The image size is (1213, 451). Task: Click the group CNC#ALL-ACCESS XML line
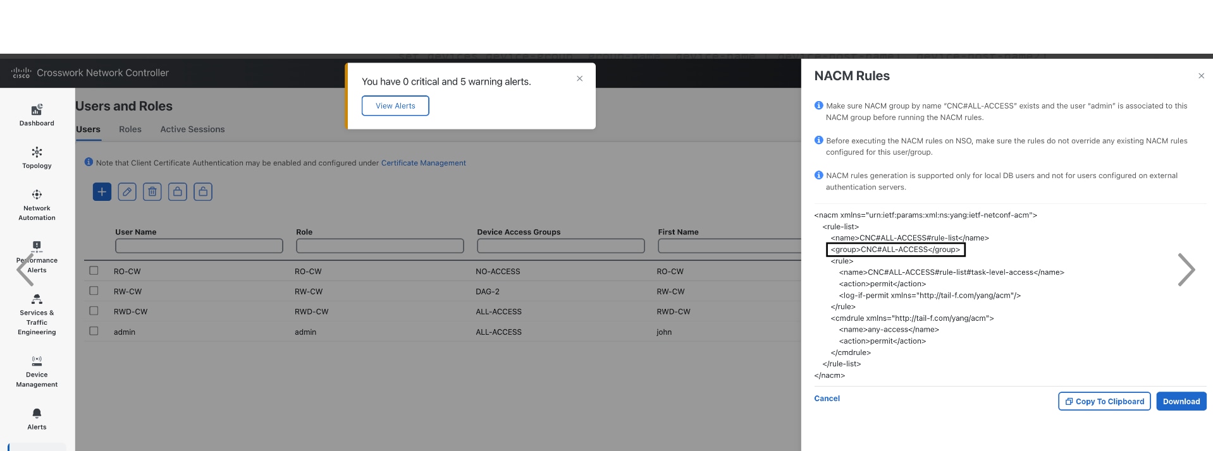coord(896,250)
